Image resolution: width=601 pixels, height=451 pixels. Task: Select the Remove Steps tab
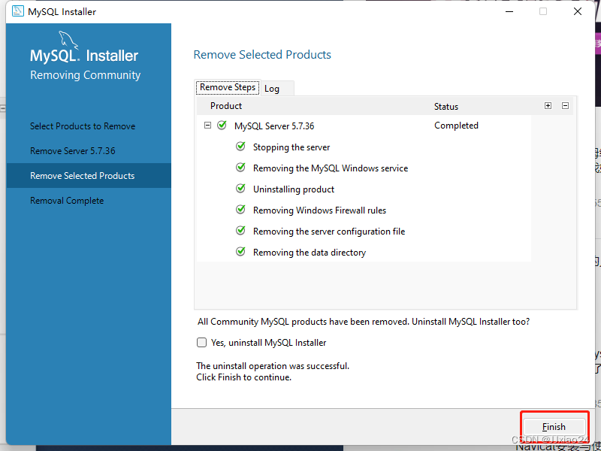[x=228, y=87]
